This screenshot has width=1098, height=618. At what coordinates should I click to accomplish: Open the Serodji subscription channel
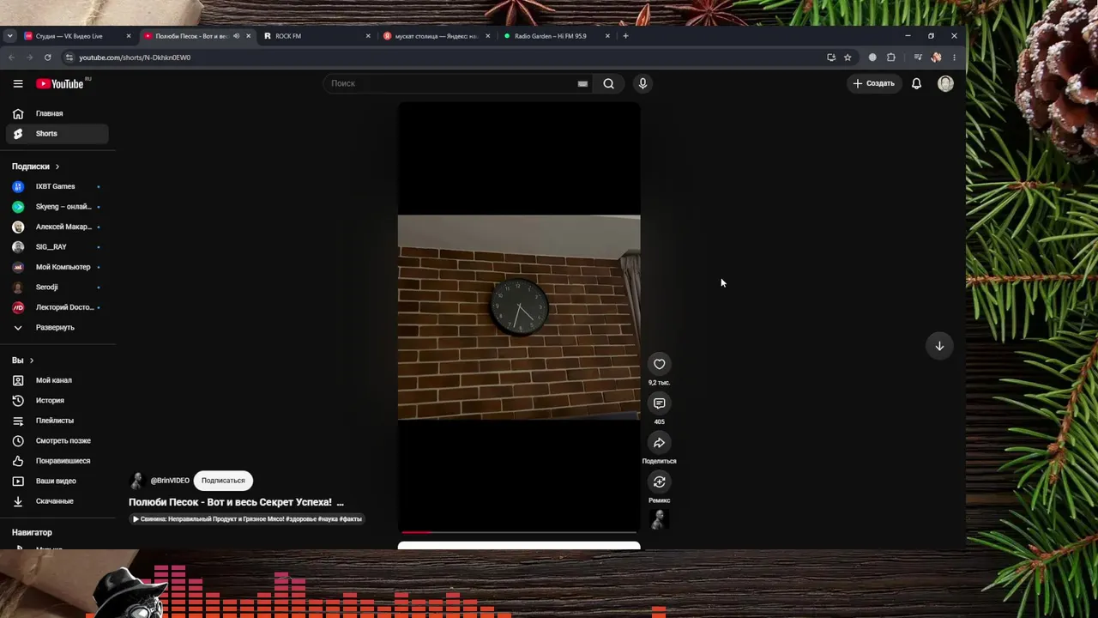pos(57,288)
